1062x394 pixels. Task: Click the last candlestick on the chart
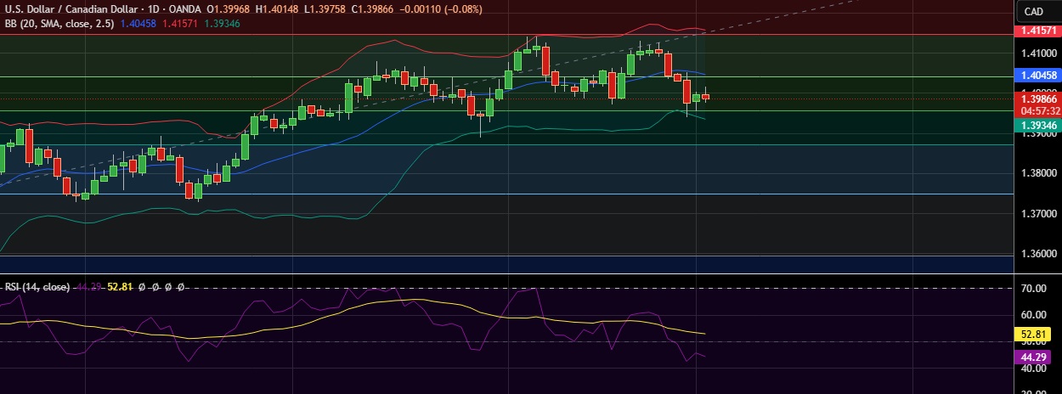tap(705, 97)
